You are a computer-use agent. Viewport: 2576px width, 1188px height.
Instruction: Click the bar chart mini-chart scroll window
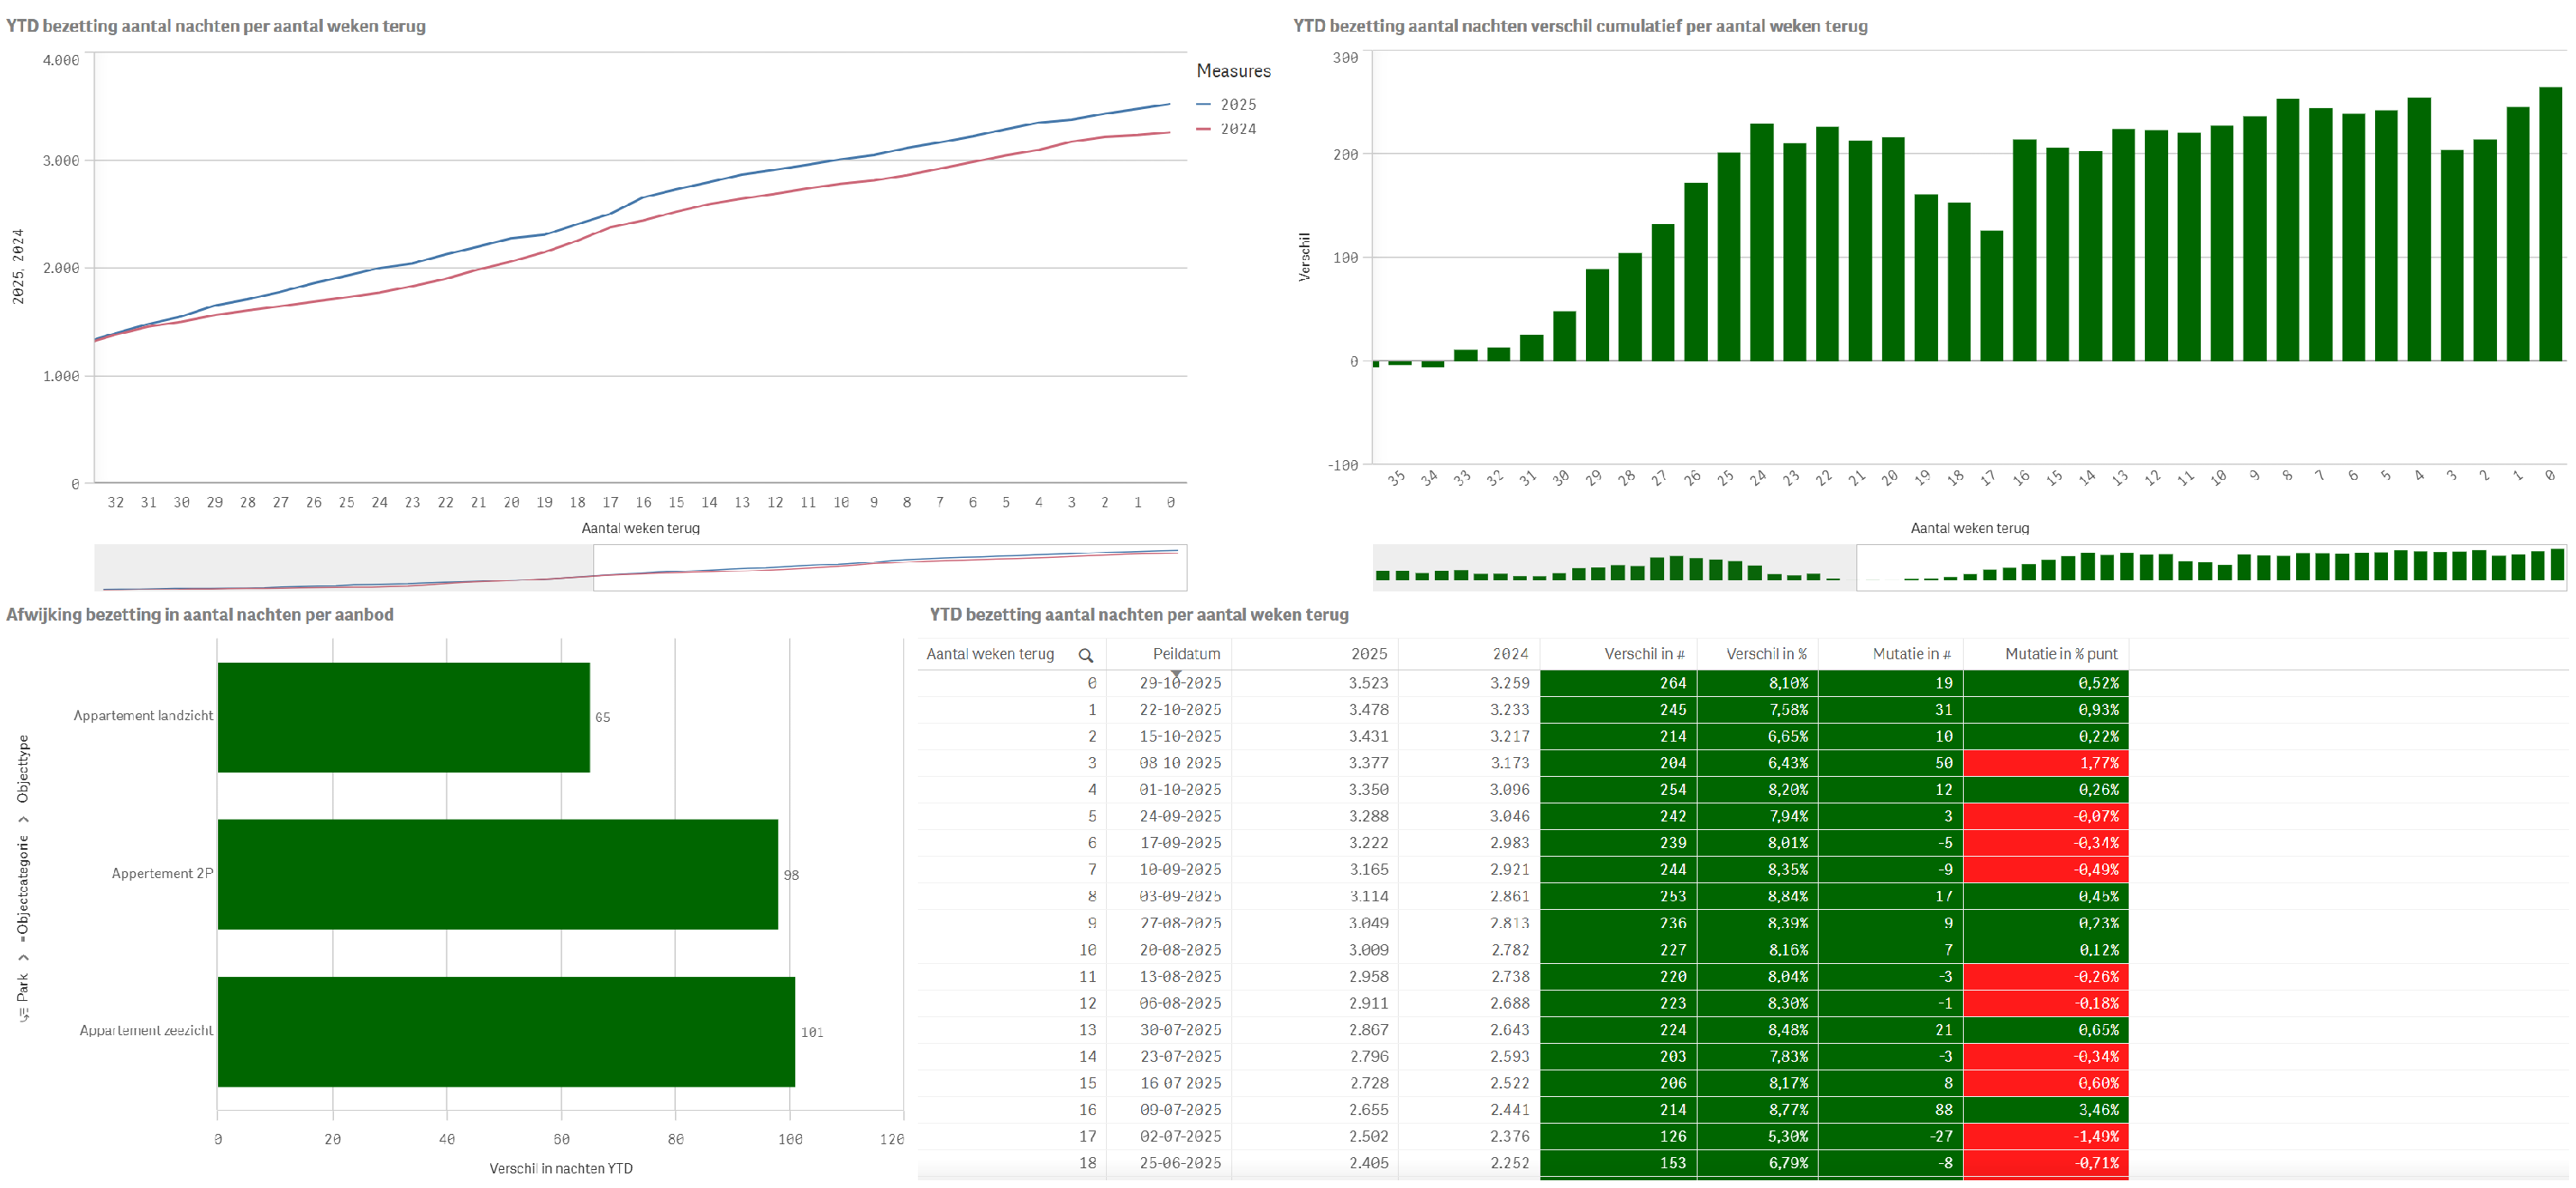pos(2210,567)
